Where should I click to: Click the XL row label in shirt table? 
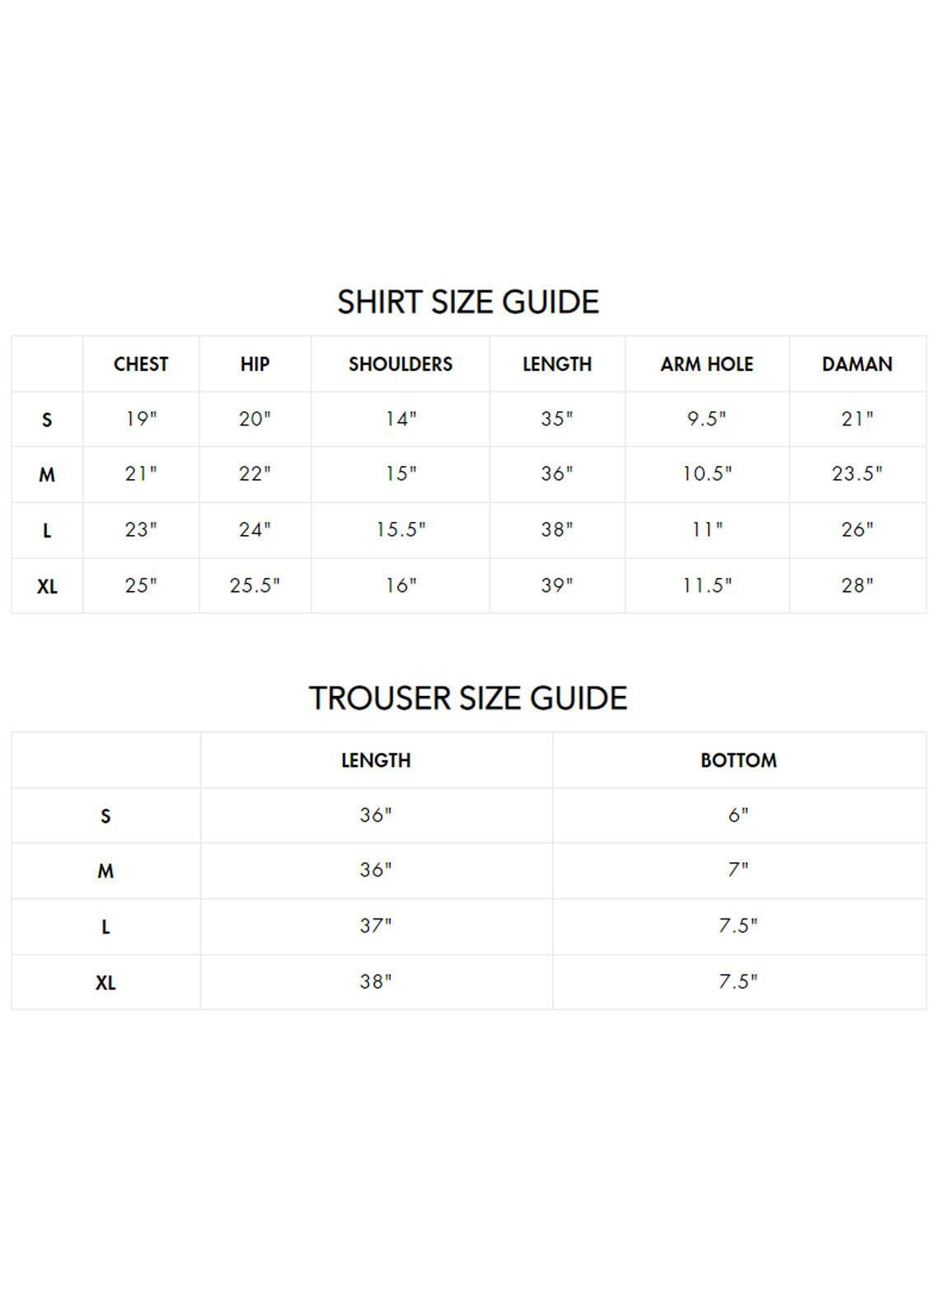47,586
